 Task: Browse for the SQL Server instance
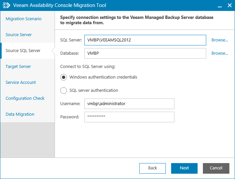pos(220,40)
